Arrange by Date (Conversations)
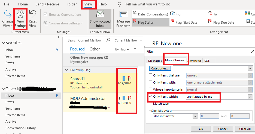Screen dimensions: 255x134 tap(150, 14)
